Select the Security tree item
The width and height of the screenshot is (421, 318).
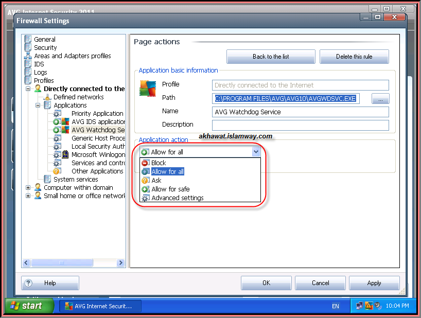point(45,47)
